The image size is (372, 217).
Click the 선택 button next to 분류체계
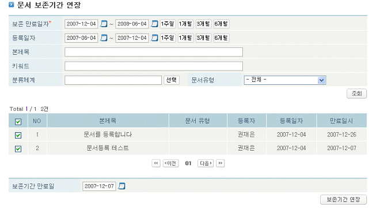point(172,80)
